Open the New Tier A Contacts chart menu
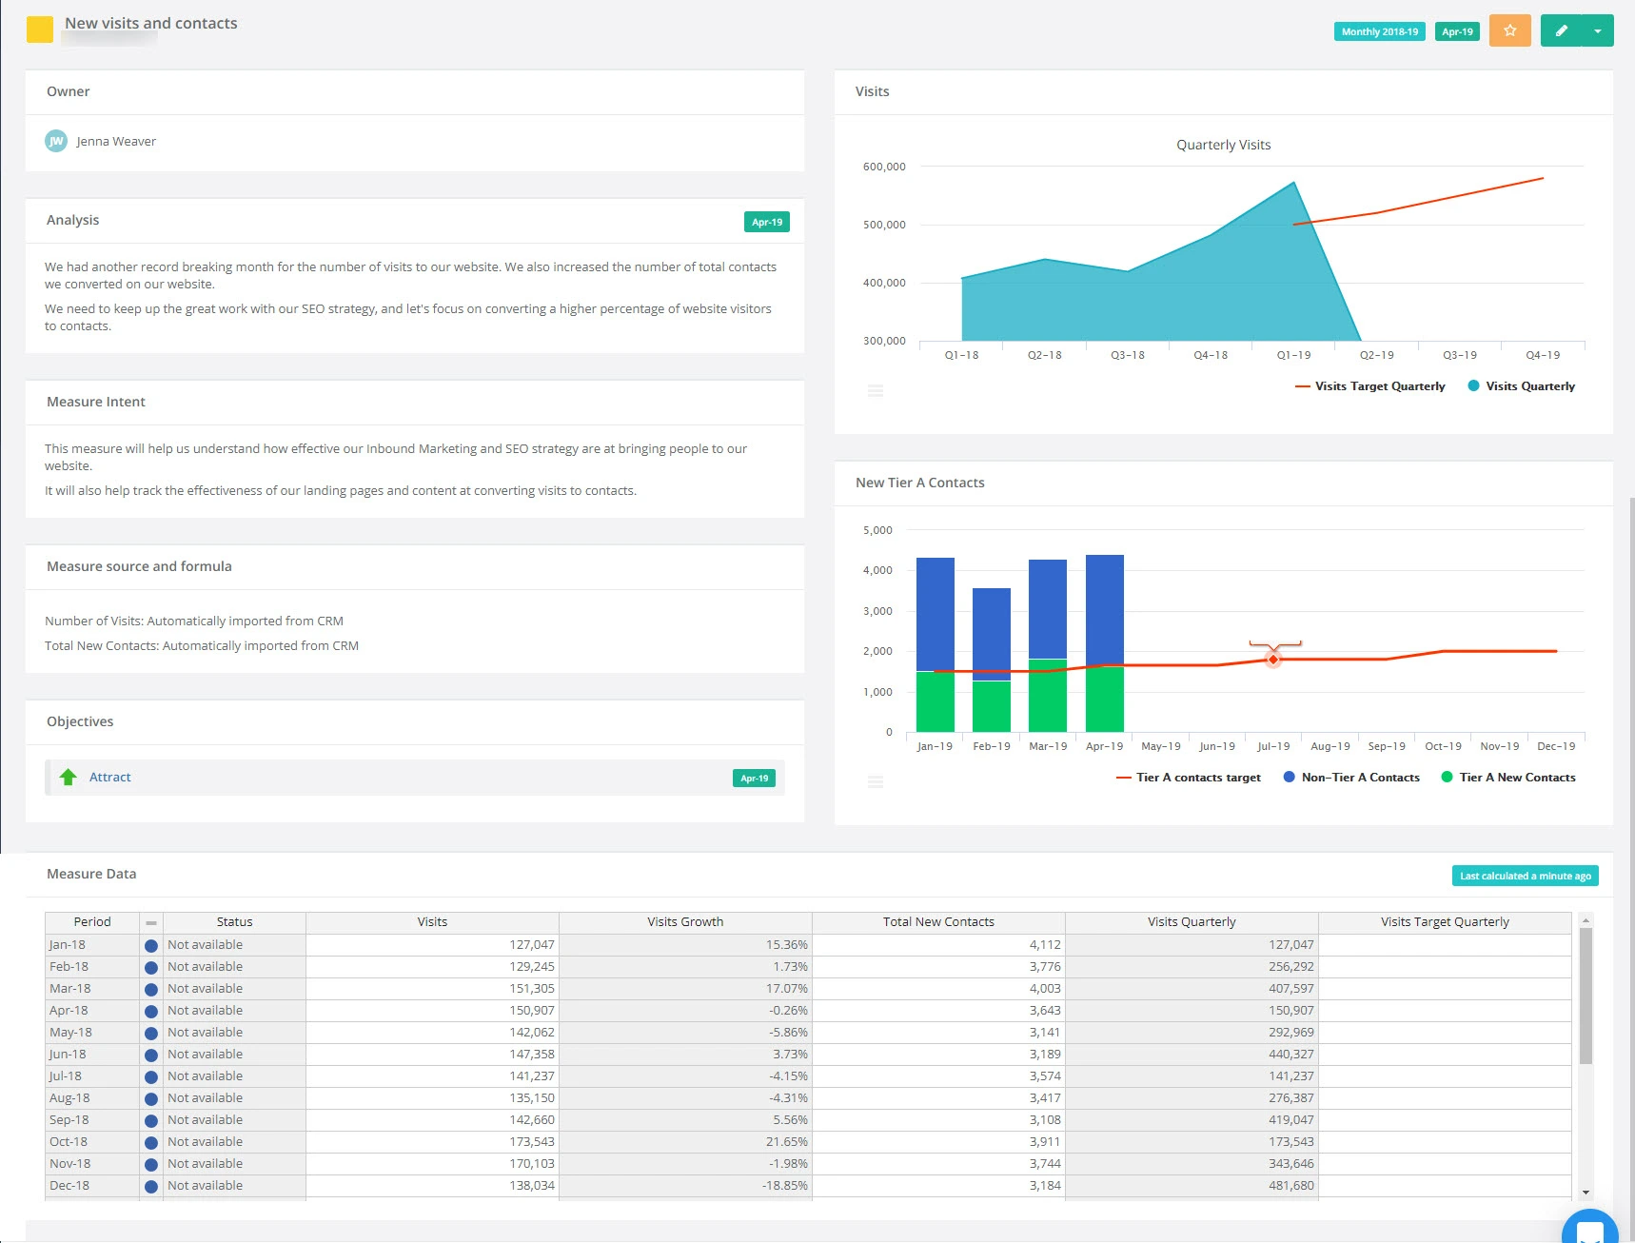 875,781
